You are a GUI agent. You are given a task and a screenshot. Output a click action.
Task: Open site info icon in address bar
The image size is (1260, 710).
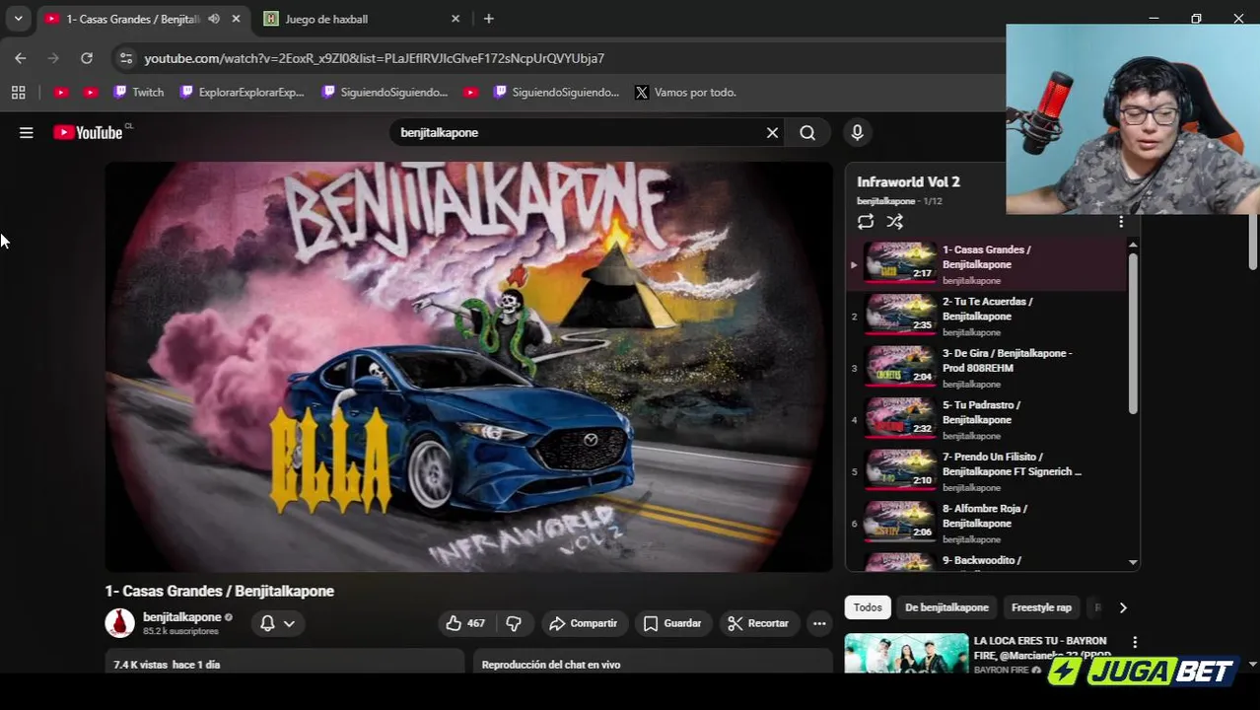(x=125, y=58)
